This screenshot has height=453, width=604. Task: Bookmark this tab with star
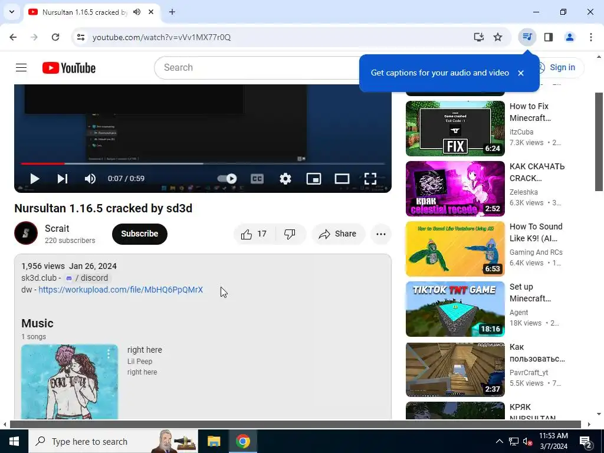pyautogui.click(x=498, y=37)
